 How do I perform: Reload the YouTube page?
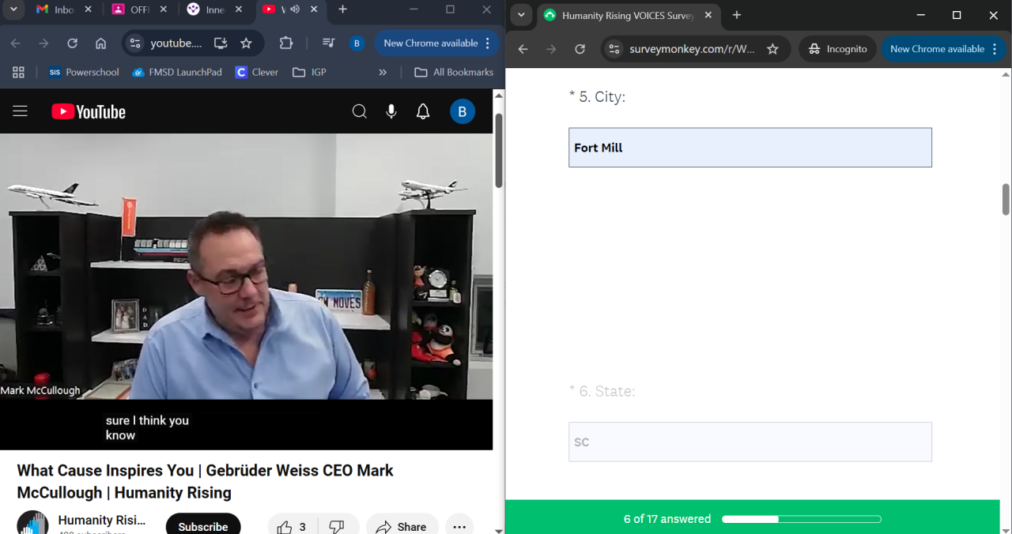pos(73,43)
